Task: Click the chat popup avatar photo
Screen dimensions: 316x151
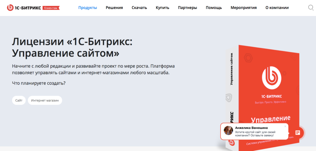Action: (228, 130)
